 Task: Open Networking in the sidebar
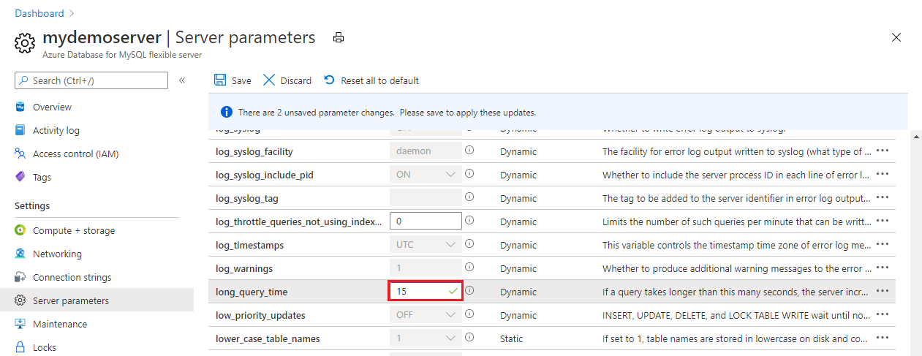pyautogui.click(x=57, y=254)
